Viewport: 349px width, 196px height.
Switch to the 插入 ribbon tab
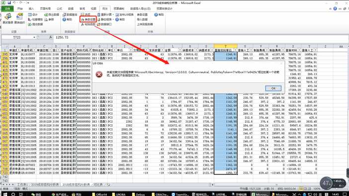tap(31, 8)
